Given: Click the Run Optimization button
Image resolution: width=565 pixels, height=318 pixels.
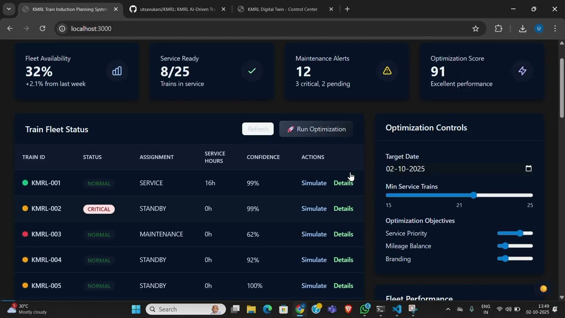Looking at the screenshot, I should pos(316,129).
